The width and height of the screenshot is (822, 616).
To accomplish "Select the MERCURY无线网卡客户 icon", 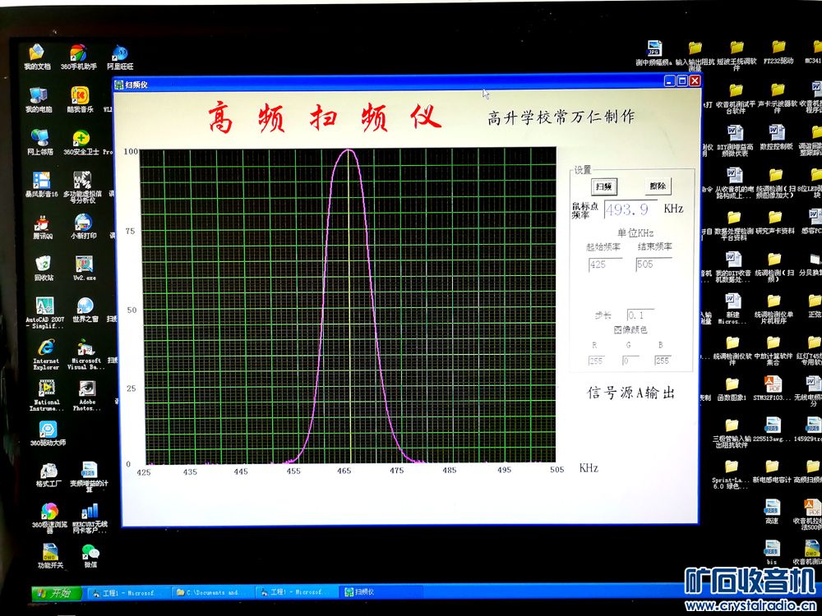I will tap(90, 518).
